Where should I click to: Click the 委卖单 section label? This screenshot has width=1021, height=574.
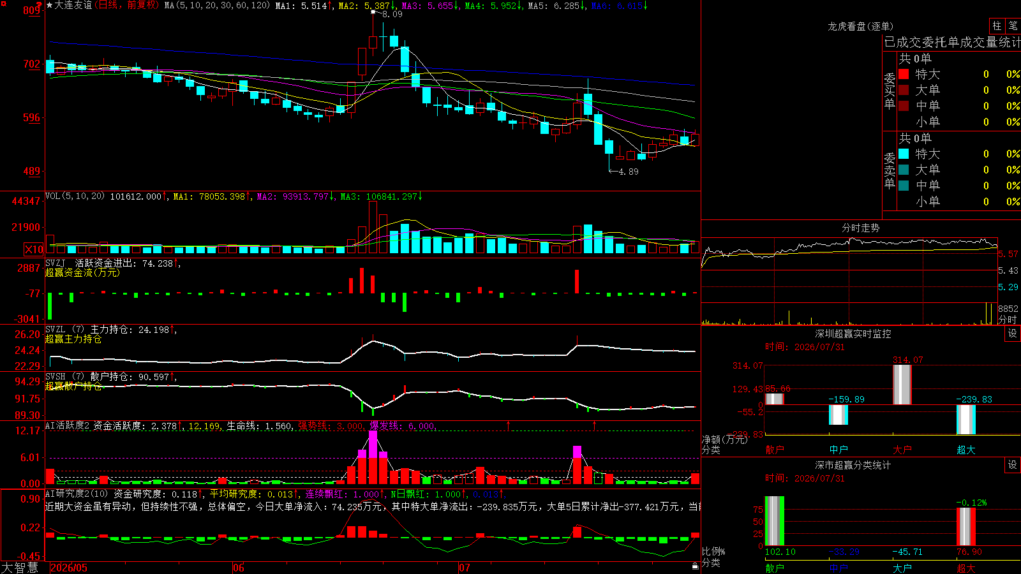(x=890, y=170)
